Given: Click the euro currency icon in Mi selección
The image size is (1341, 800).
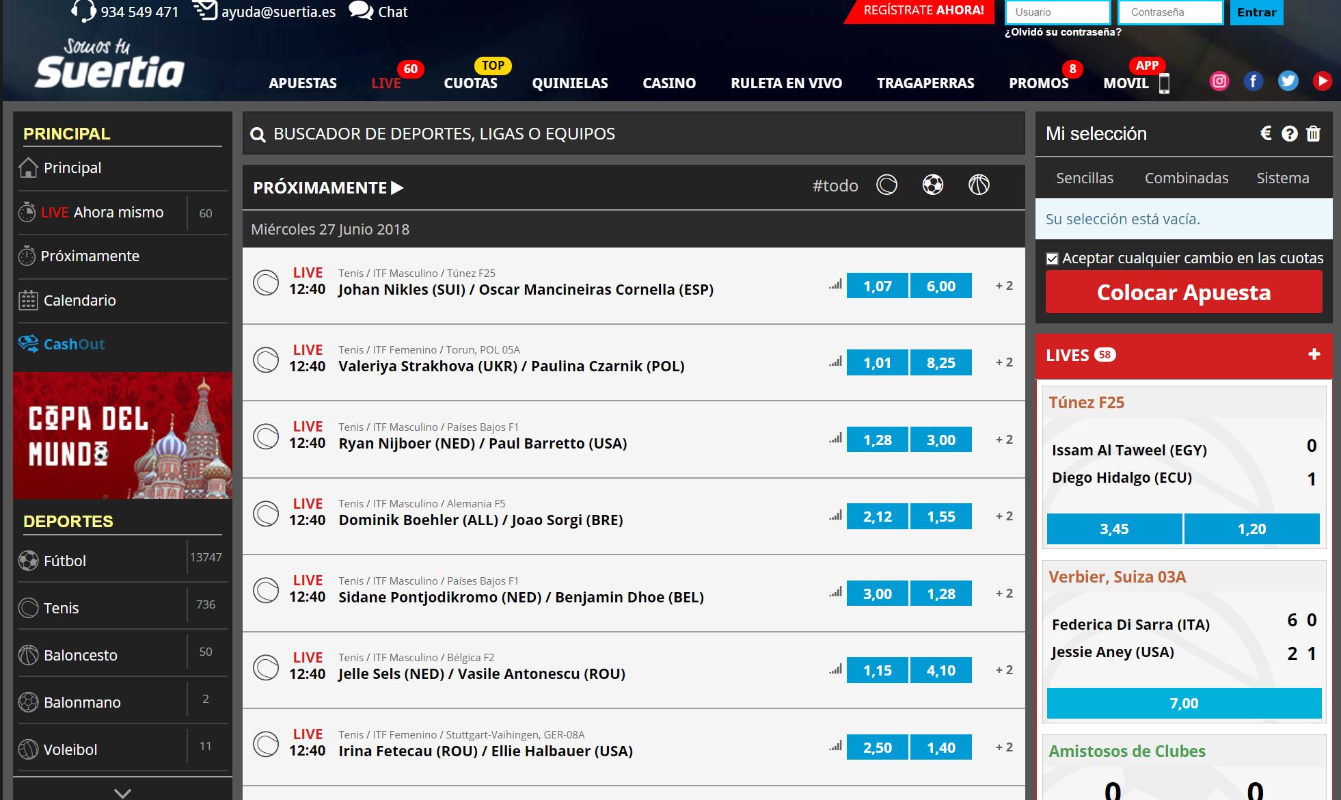Looking at the screenshot, I should (x=1266, y=133).
